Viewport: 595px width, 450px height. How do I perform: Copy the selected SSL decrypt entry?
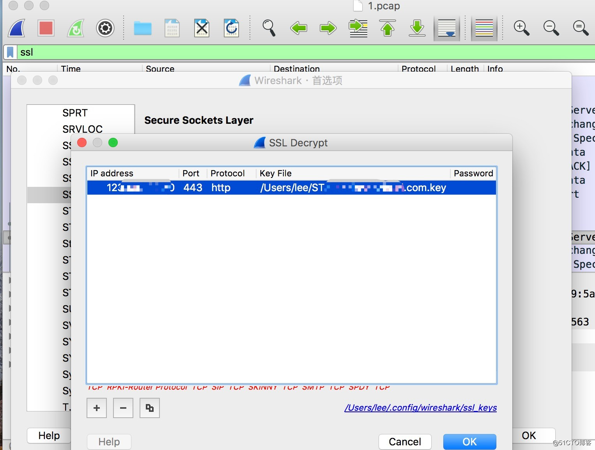150,408
